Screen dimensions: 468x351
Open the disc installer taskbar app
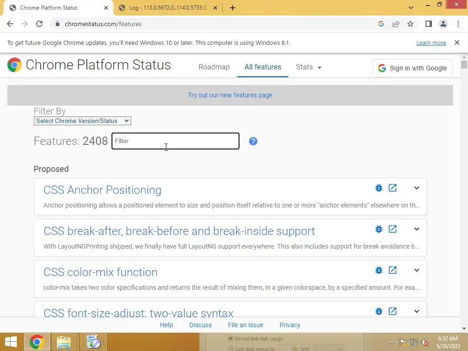click(93, 342)
